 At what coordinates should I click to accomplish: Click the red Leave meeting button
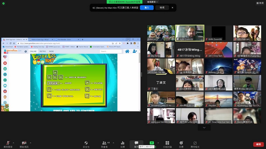tap(258, 144)
